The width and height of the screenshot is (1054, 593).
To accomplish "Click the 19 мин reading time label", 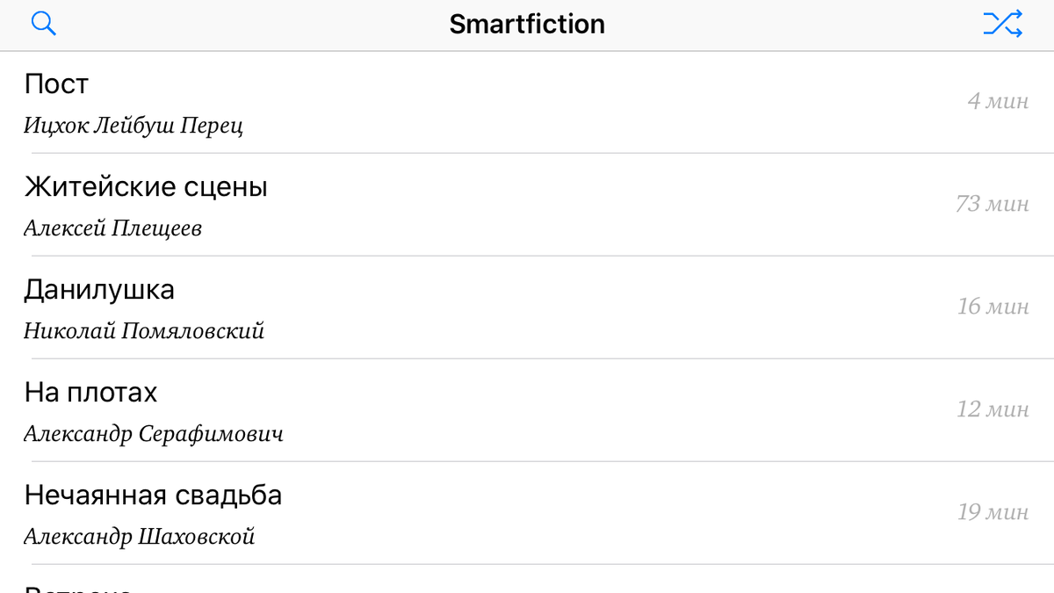I will [993, 512].
